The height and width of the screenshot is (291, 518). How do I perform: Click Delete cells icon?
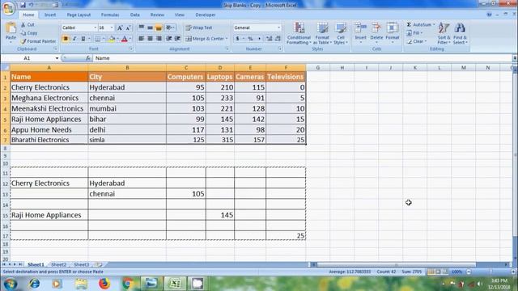coord(376,28)
